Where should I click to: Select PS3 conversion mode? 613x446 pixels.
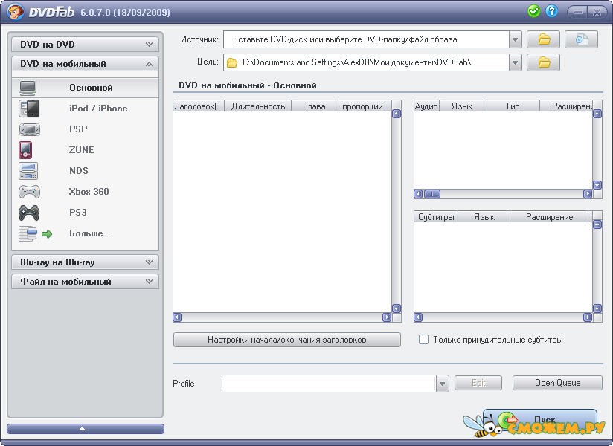coord(86,213)
